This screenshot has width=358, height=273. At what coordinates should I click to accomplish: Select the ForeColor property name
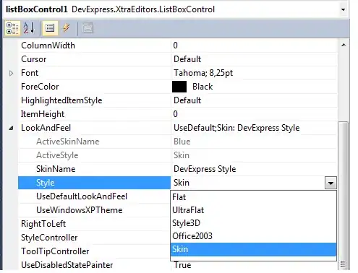click(40, 87)
